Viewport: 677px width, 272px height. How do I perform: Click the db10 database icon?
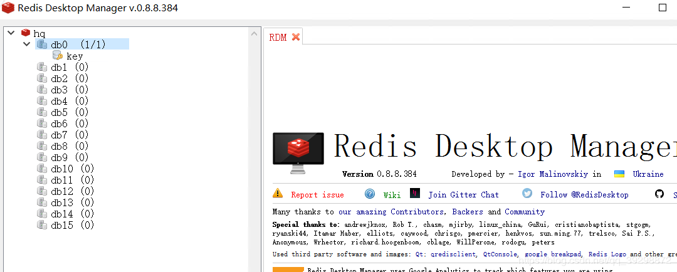42,168
